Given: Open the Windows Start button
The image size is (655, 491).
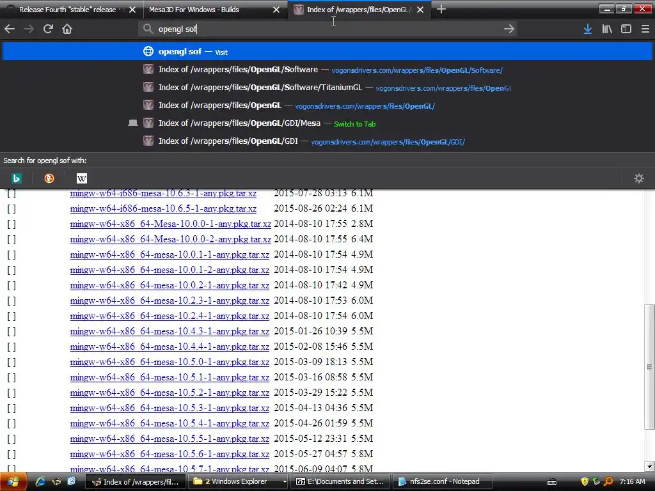Looking at the screenshot, I should (x=13, y=481).
